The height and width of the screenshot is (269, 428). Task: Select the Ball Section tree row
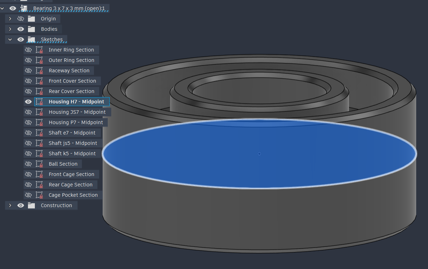[53, 164]
